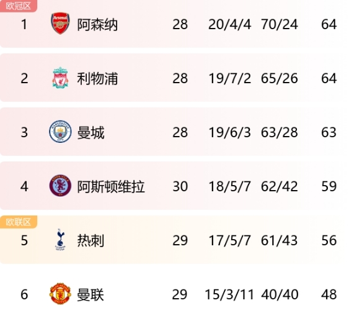Screen dimensions: 349x313
Task: Select the 欧冠区 red tag label
Action: click(19, 6)
